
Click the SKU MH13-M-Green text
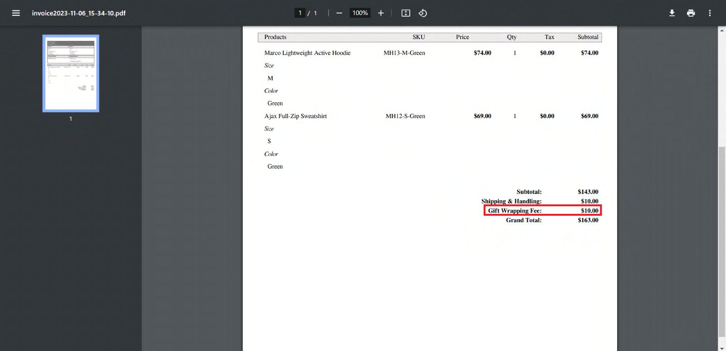(404, 53)
